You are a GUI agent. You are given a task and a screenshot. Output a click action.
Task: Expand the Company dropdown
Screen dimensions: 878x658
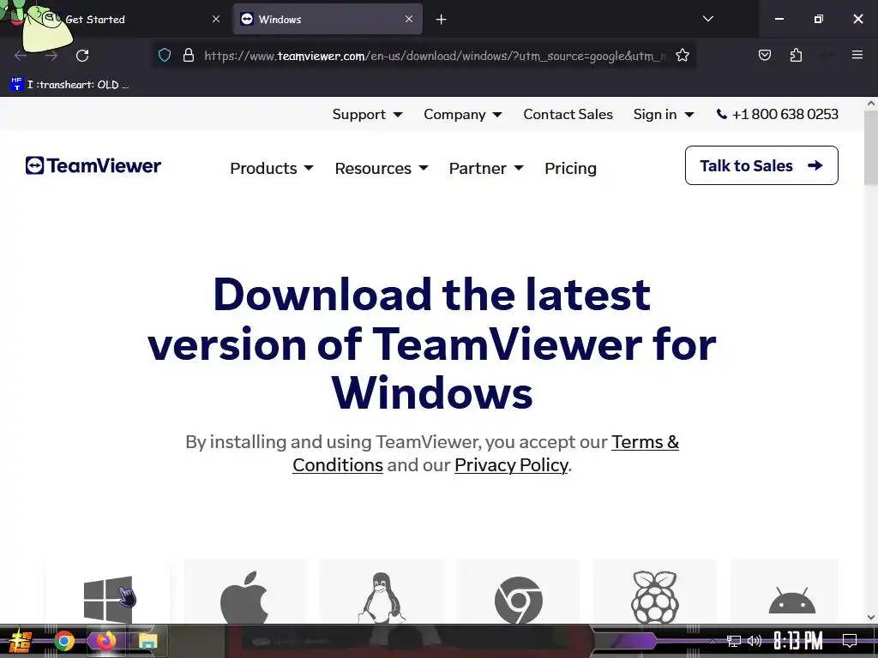click(462, 114)
